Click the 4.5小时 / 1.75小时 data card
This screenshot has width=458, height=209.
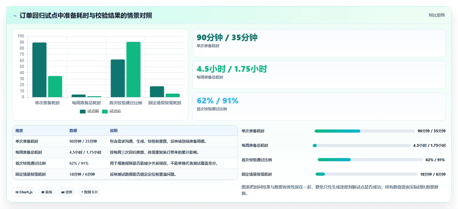(x=319, y=74)
